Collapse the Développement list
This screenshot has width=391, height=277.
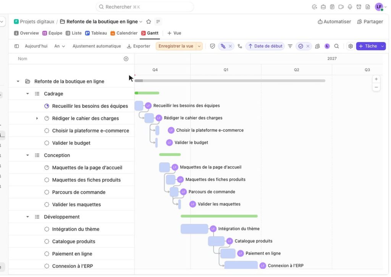[27, 217]
